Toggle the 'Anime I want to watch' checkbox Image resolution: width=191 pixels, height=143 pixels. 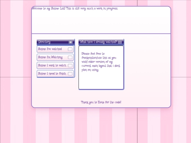tap(70, 66)
